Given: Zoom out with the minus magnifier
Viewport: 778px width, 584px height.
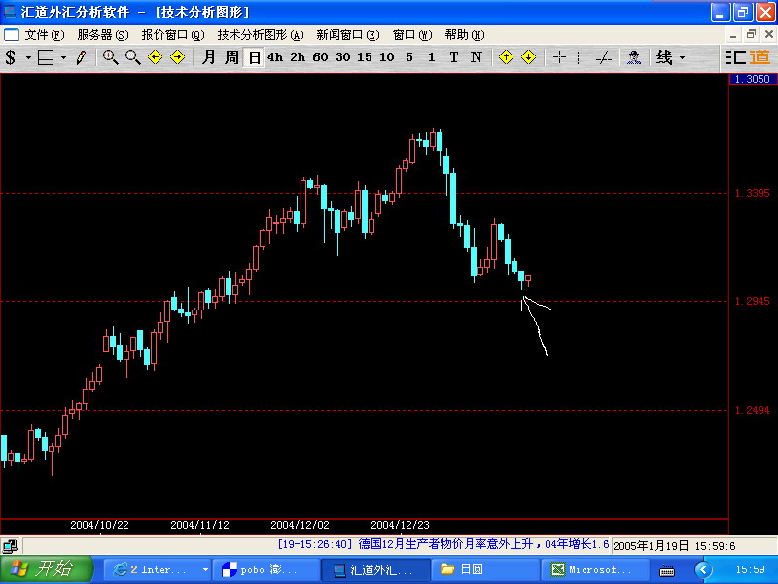Looking at the screenshot, I should [x=132, y=57].
